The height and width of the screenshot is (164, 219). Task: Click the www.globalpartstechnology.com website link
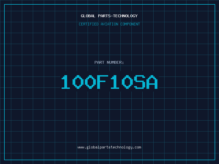pyautogui.click(x=109, y=147)
